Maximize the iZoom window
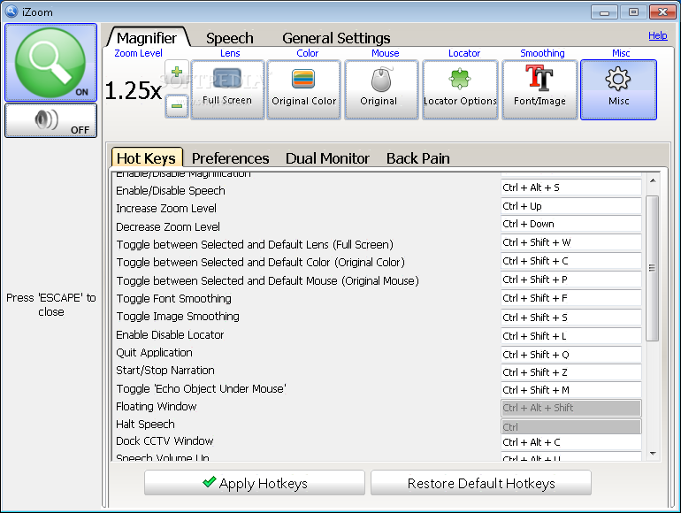 point(633,12)
